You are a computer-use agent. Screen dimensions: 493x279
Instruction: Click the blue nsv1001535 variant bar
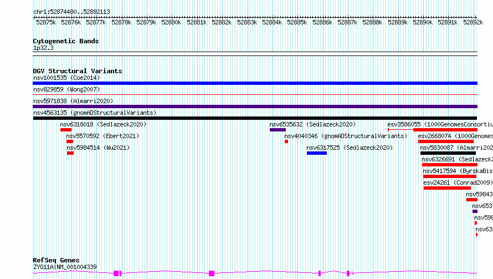[x=255, y=83]
